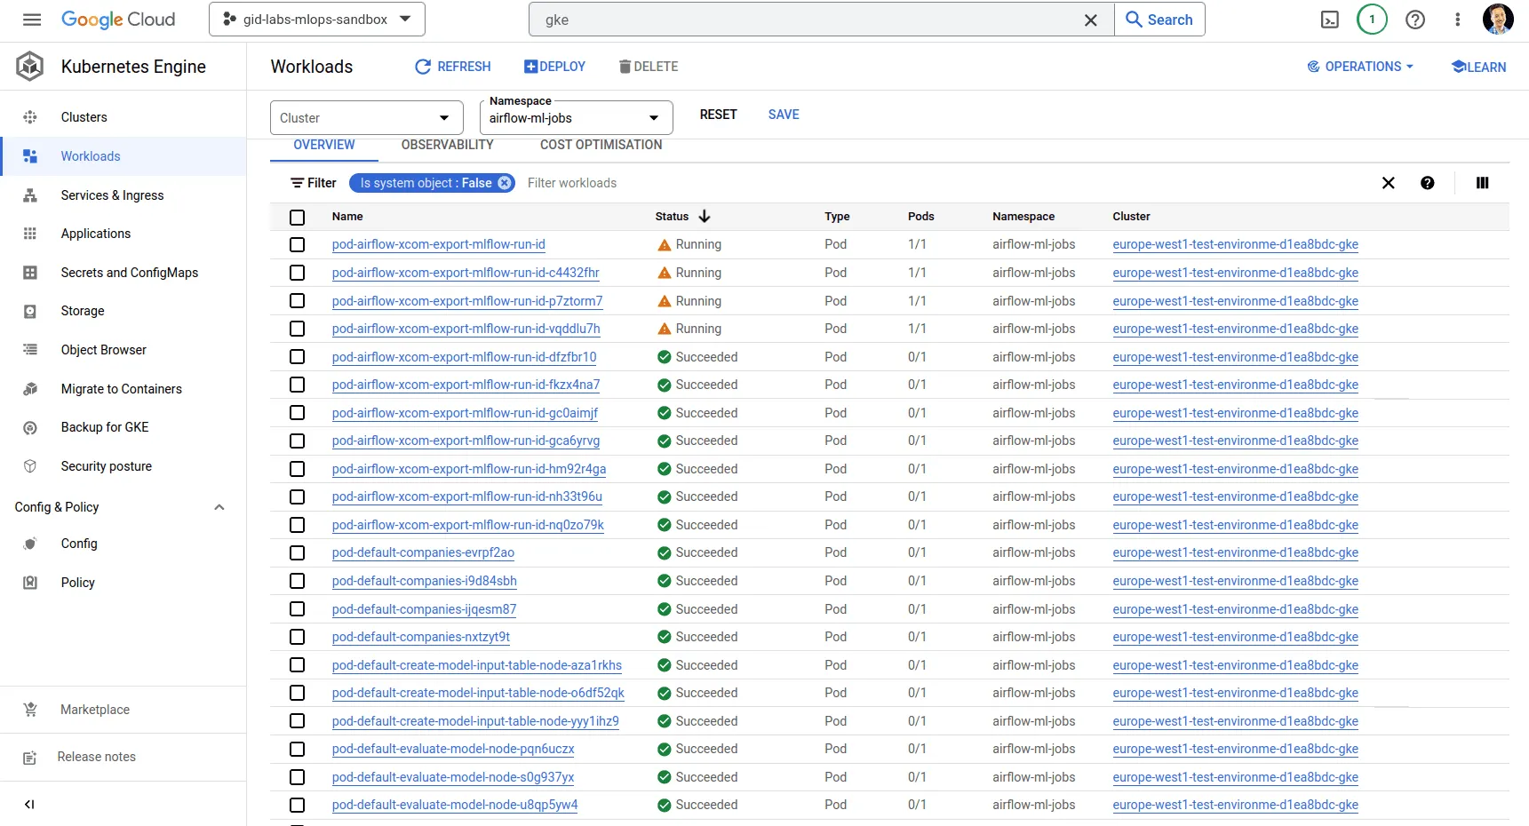Expand the Namespace airflow-ml-jobs dropdown
The image size is (1529, 826).
point(576,118)
